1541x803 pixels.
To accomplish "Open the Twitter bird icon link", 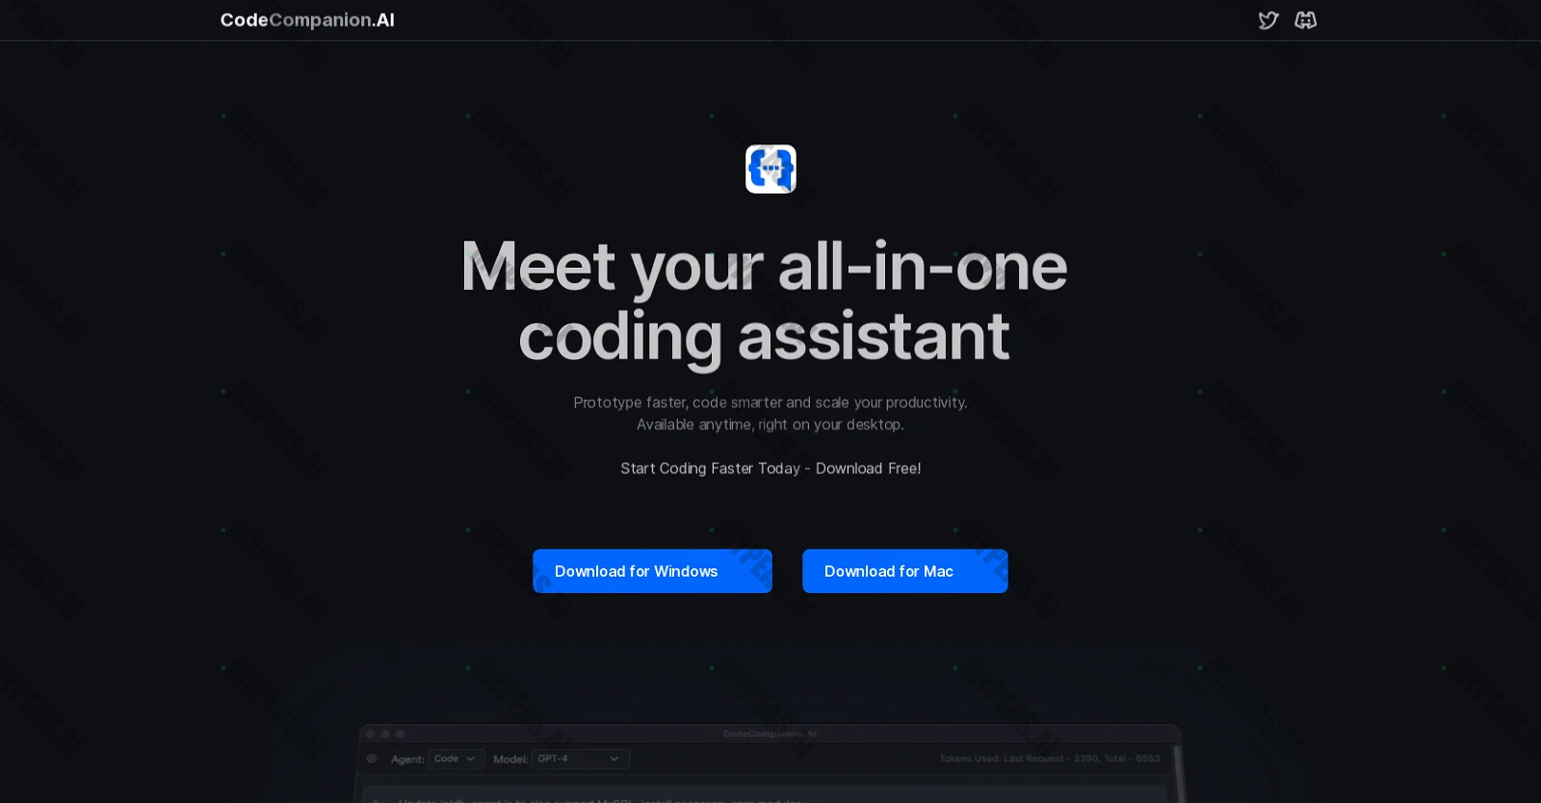I will point(1267,20).
